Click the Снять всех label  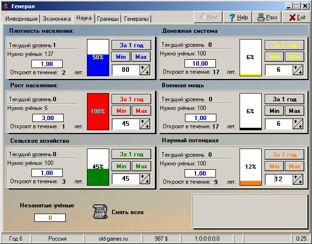[x=128, y=212]
